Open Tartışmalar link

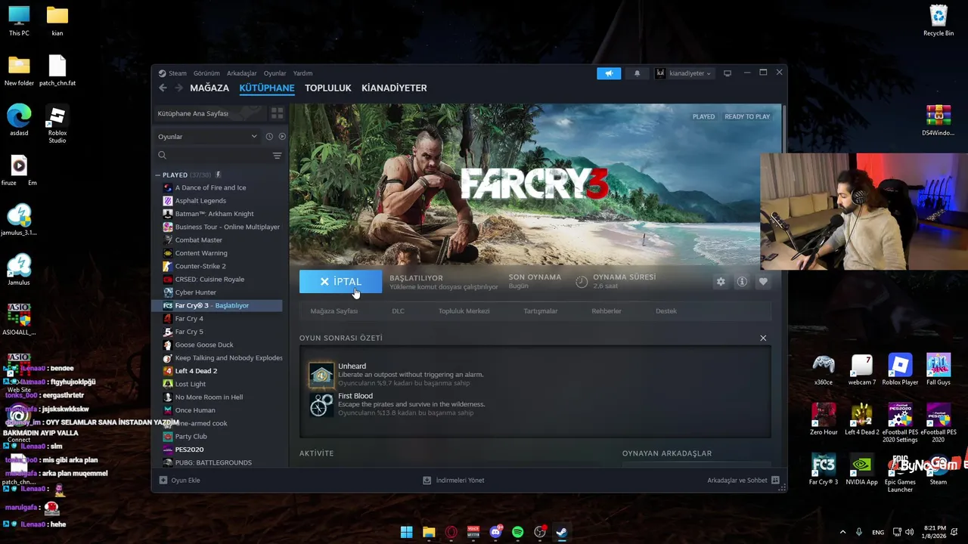(541, 311)
